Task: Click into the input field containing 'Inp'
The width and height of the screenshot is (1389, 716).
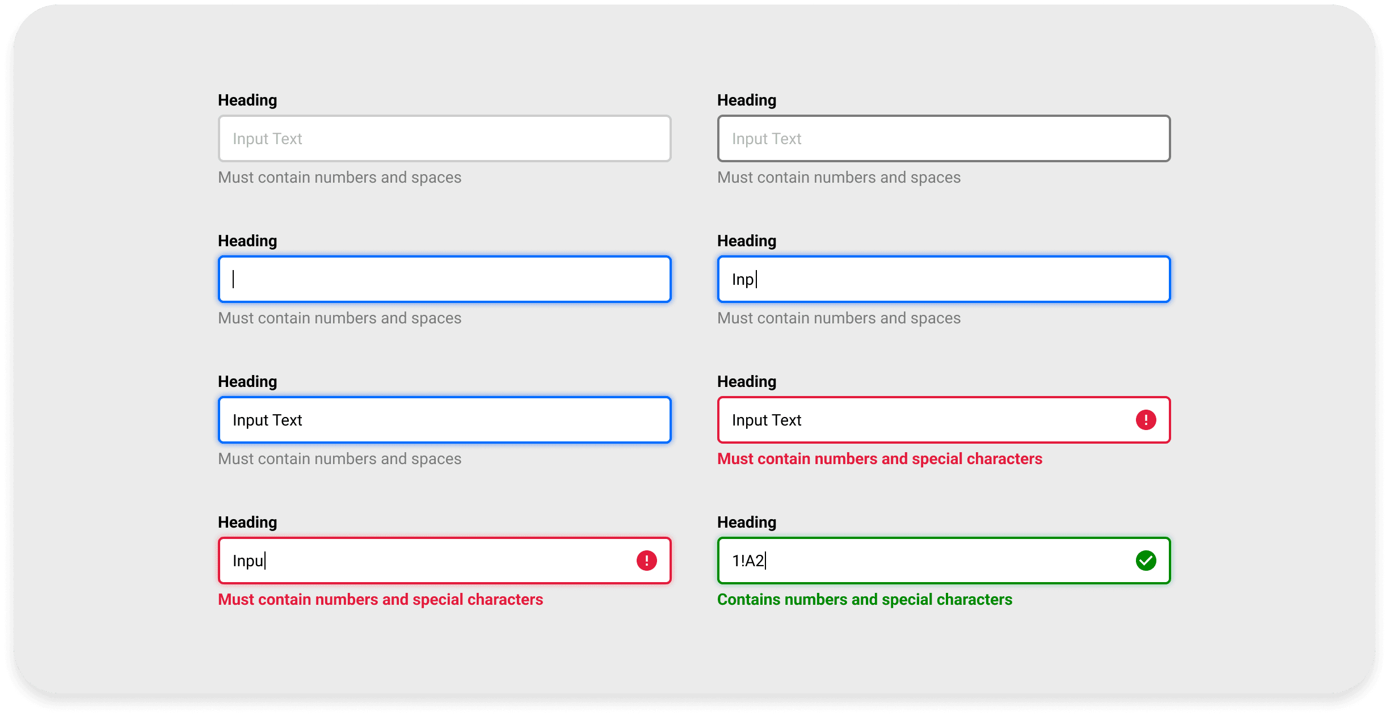Action: (x=944, y=279)
